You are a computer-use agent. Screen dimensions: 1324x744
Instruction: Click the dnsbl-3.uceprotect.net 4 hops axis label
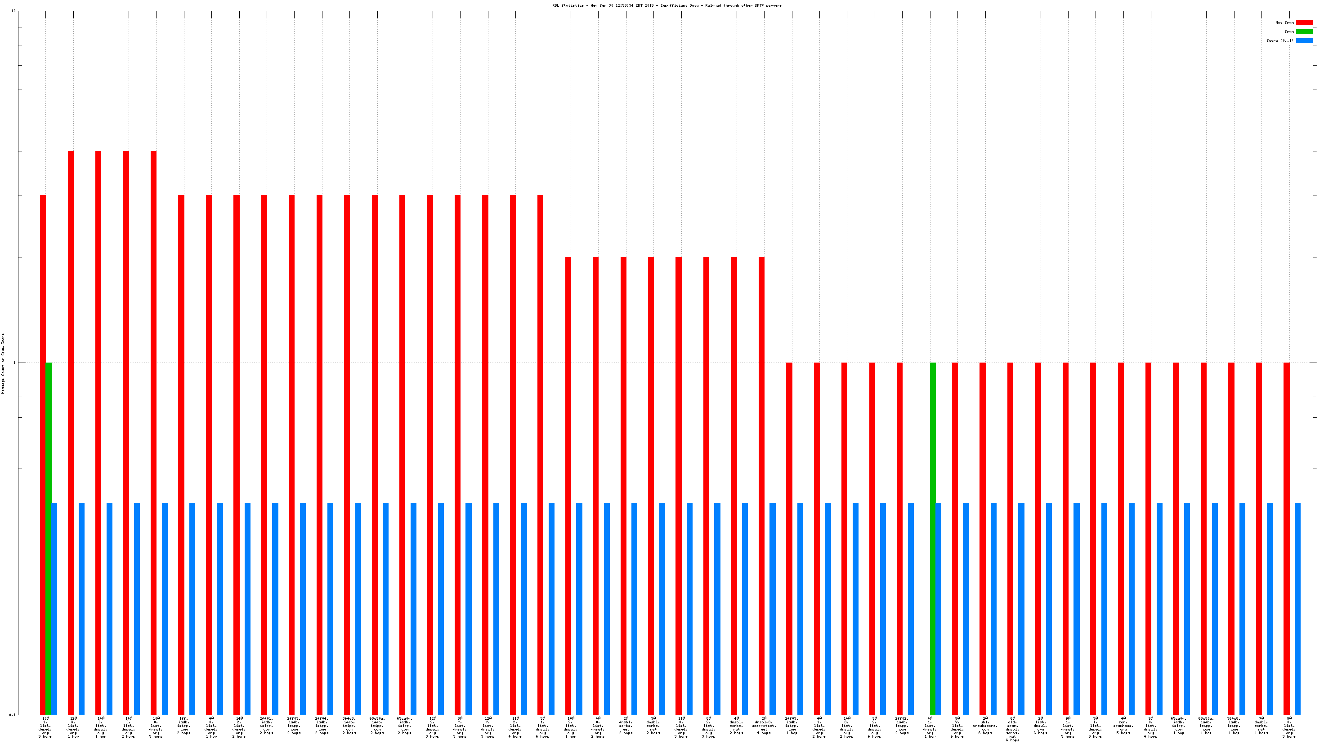(x=764, y=726)
